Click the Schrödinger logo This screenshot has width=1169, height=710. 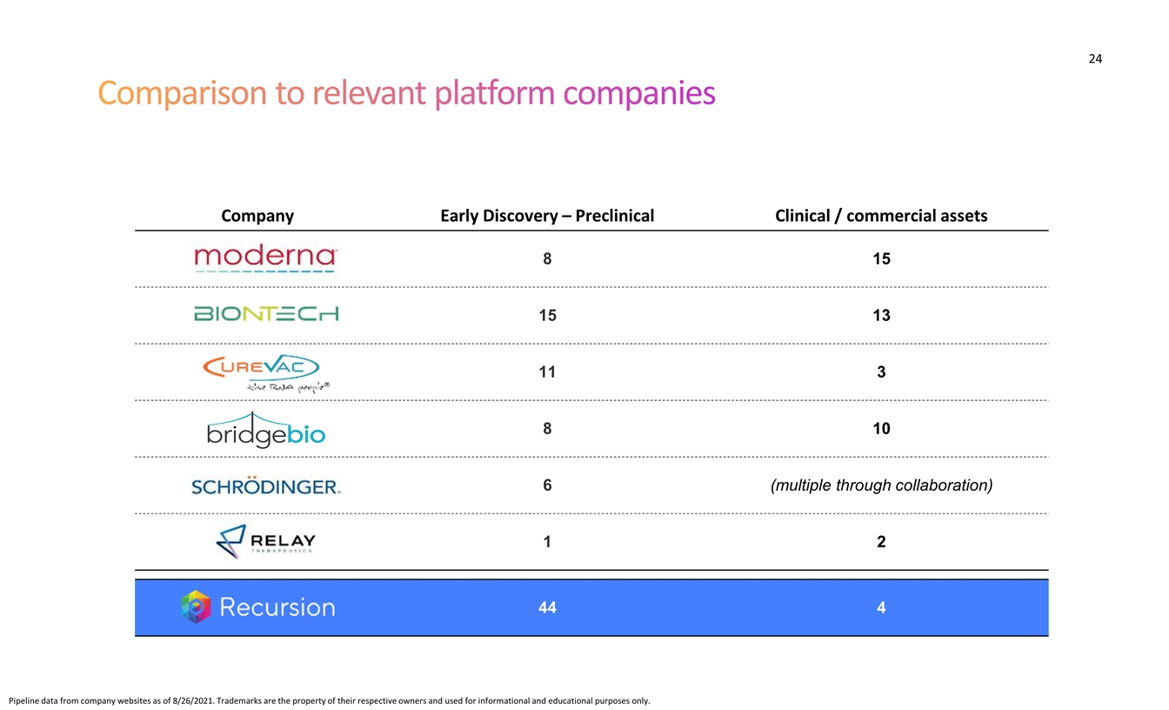point(266,487)
